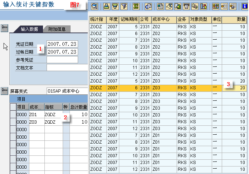Send list via mail recipient icon

tap(186, 6)
